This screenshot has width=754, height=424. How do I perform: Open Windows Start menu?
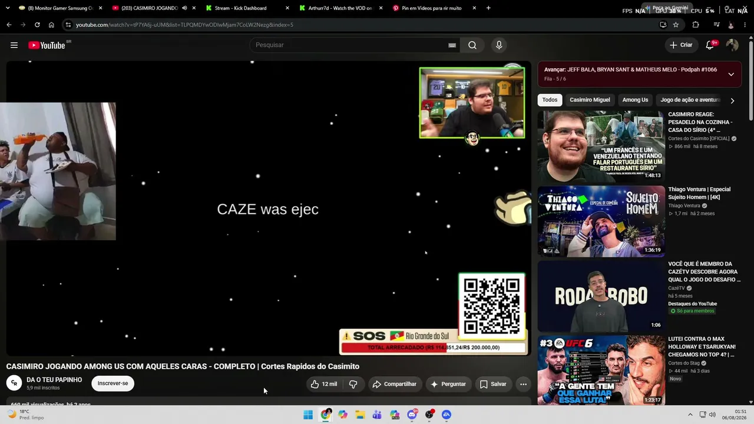pos(308,415)
